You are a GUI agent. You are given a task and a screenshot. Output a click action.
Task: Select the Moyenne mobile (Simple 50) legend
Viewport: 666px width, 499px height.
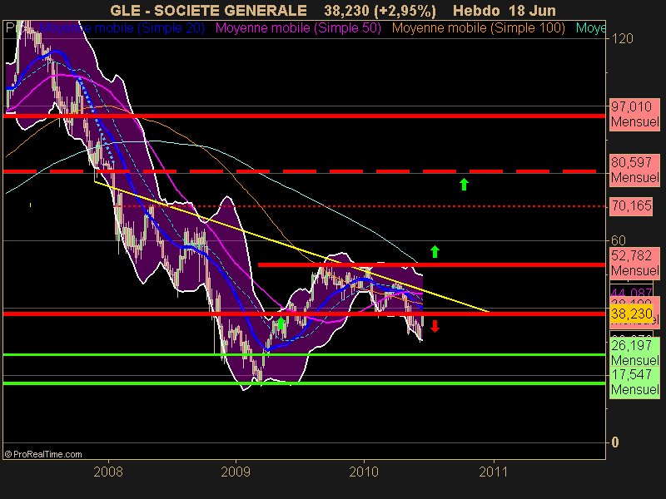tap(298, 28)
